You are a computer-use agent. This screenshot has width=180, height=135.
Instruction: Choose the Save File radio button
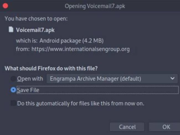13,90
